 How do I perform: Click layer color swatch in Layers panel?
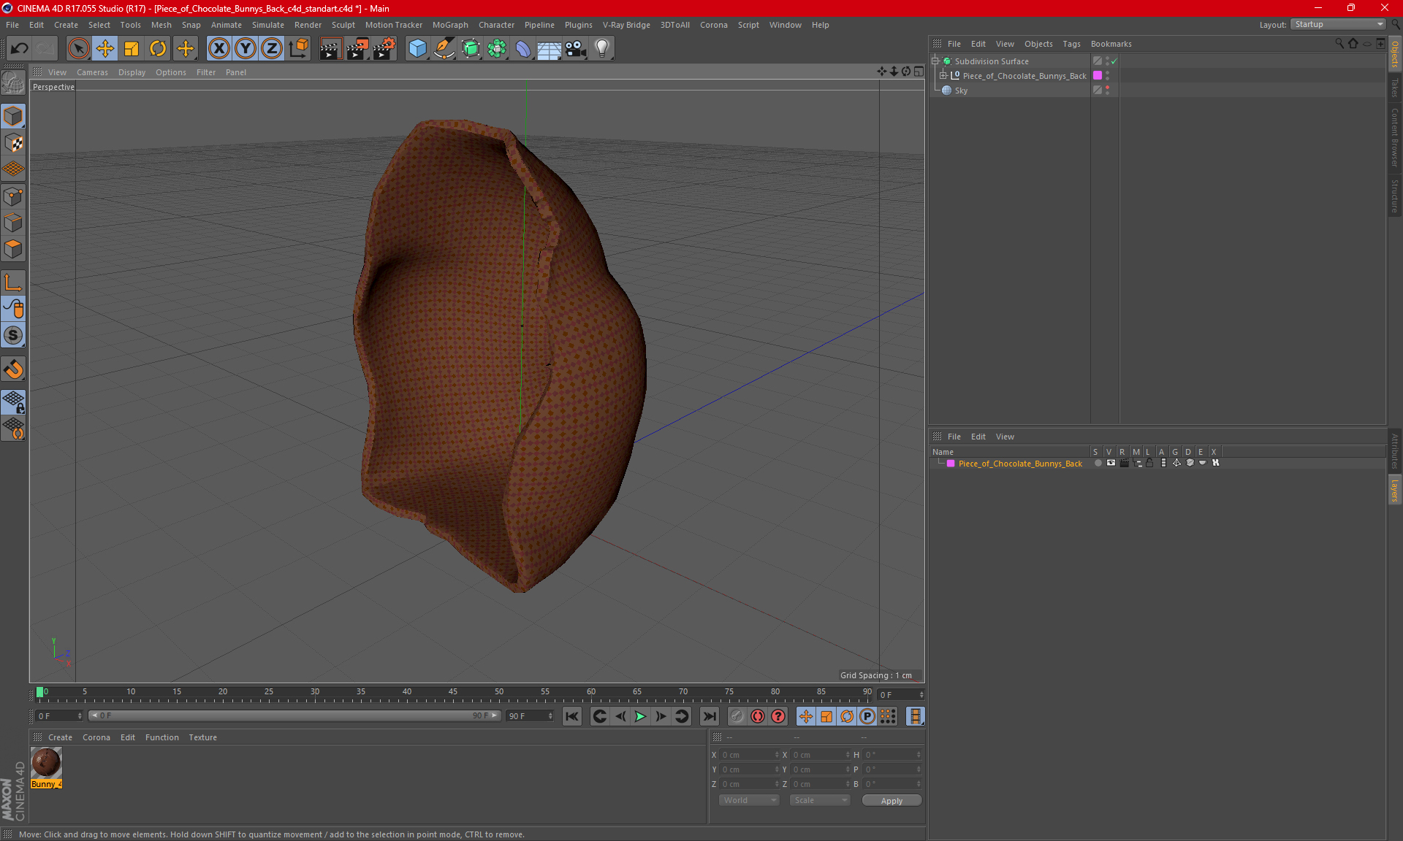951,464
